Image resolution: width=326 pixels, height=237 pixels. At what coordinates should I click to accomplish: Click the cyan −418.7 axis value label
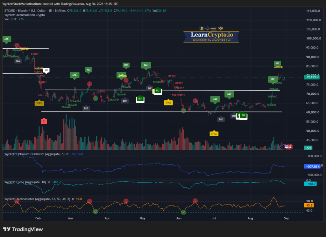310,184
